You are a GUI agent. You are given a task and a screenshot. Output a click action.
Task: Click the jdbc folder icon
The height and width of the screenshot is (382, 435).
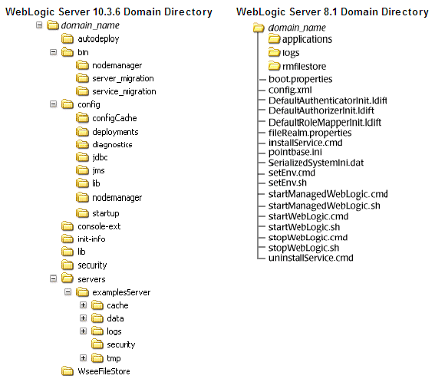click(x=82, y=157)
